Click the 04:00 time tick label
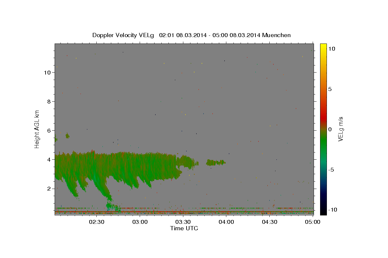Screen dimensions: 388x258 pos(226,222)
